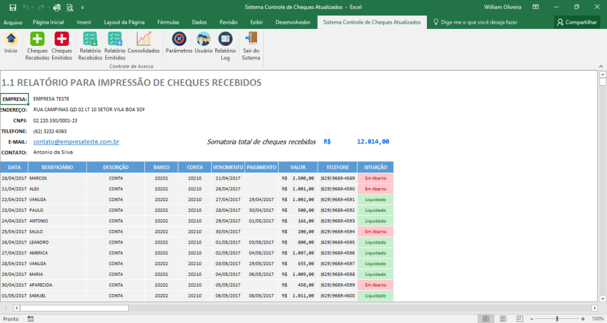
Task: Click the quick print icon in title bar
Action: [57, 7]
